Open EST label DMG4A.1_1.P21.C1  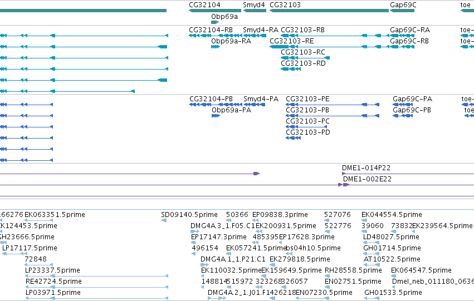(233, 259)
